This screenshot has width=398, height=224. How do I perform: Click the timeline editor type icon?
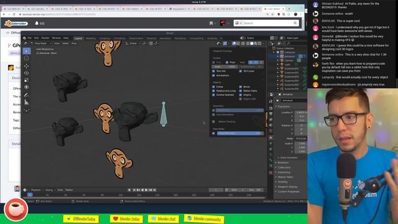25,190
